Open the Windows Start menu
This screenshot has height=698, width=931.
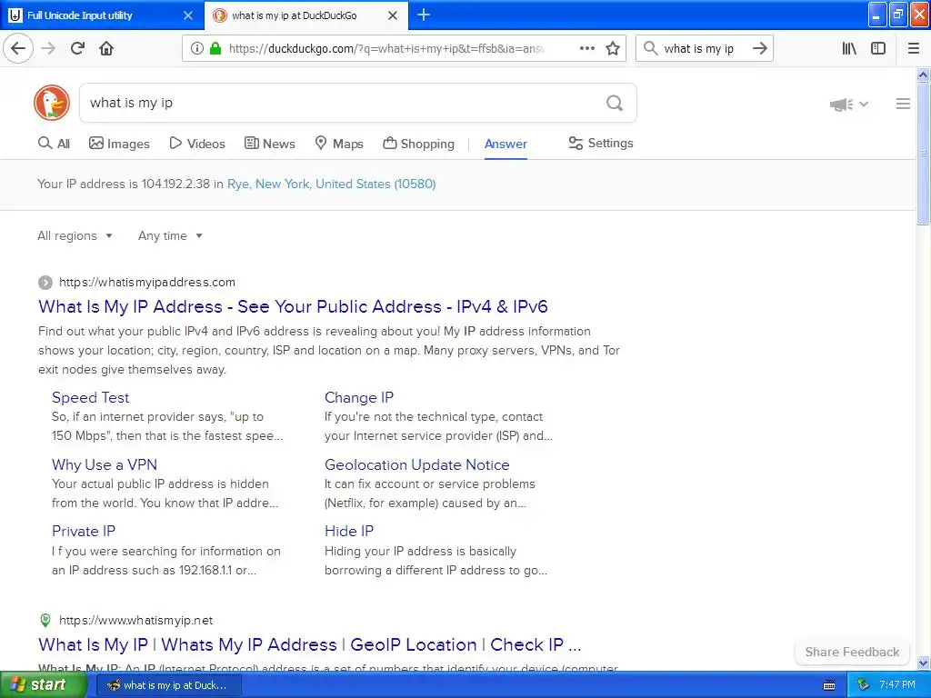pos(44,685)
